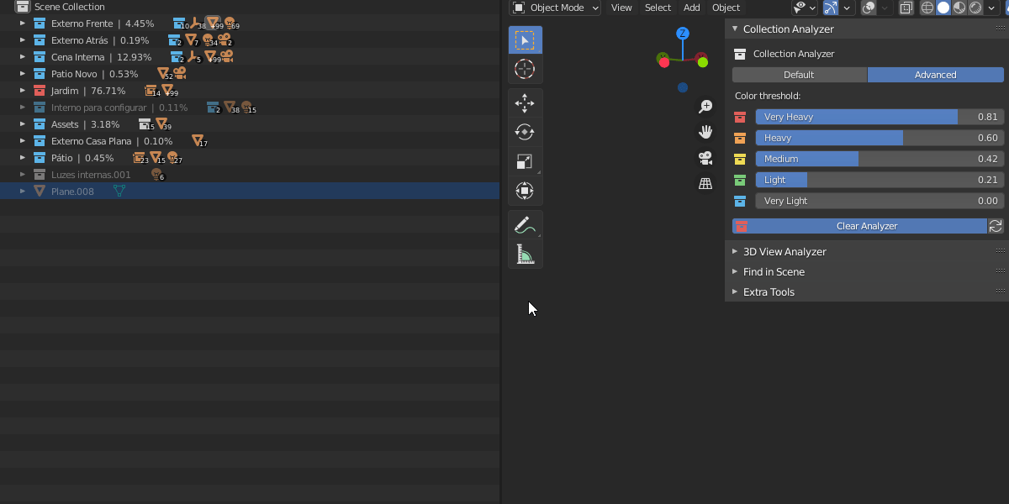Click camera icon in Externo Atrás row

coord(225,40)
